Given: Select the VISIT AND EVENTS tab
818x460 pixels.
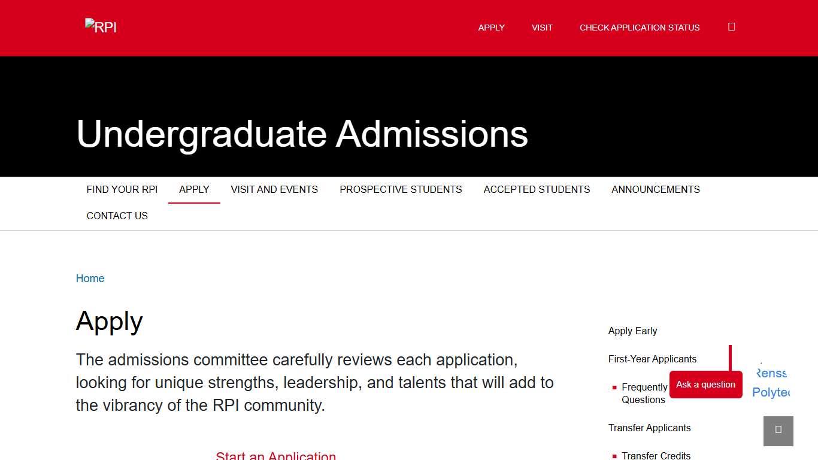Looking at the screenshot, I should coord(274,189).
